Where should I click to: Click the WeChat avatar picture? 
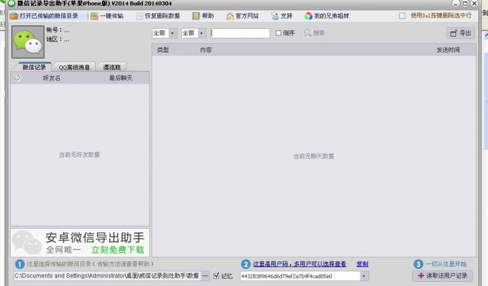28,42
